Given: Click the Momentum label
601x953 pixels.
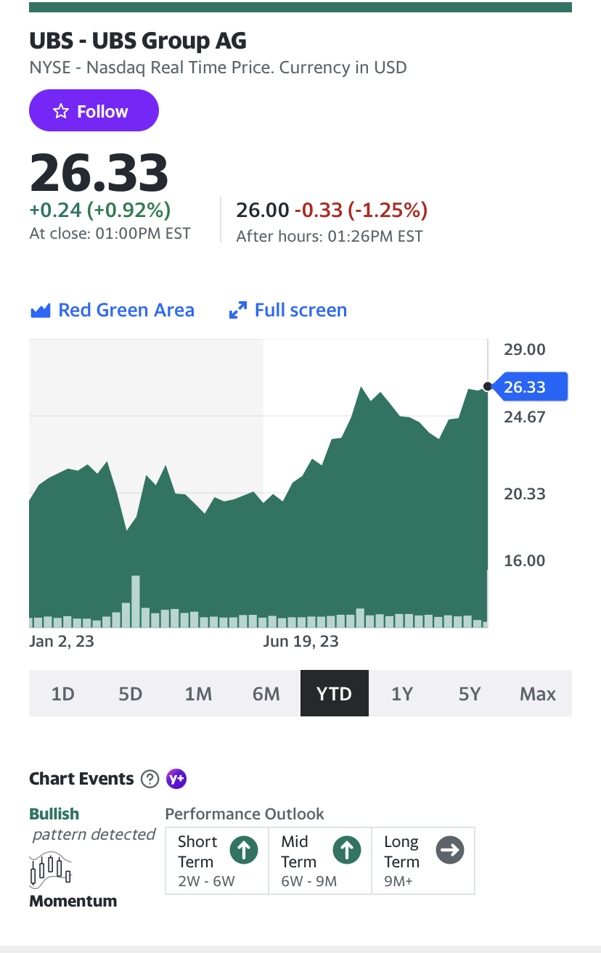Looking at the screenshot, I should pos(73,901).
